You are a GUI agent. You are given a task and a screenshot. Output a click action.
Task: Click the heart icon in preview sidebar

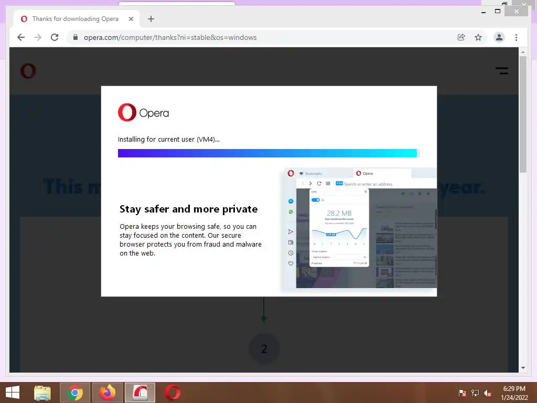pyautogui.click(x=291, y=263)
